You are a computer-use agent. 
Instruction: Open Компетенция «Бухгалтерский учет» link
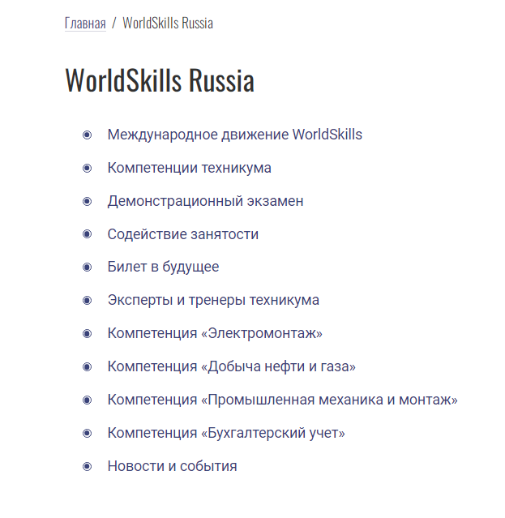(226, 433)
